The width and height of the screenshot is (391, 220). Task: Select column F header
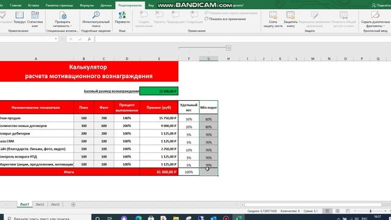pyautogui.click(x=189, y=59)
